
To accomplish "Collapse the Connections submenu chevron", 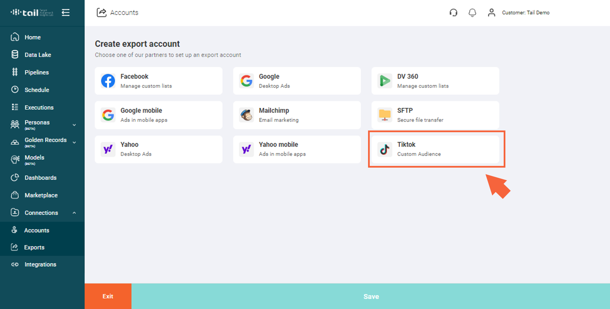I will pos(74,213).
